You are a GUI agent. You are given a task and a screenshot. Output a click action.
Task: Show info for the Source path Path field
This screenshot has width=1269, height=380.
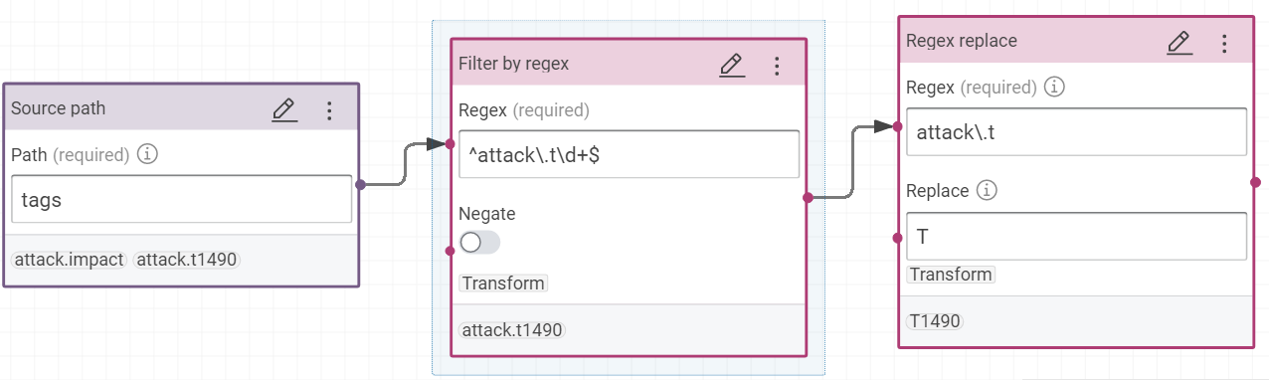147,154
